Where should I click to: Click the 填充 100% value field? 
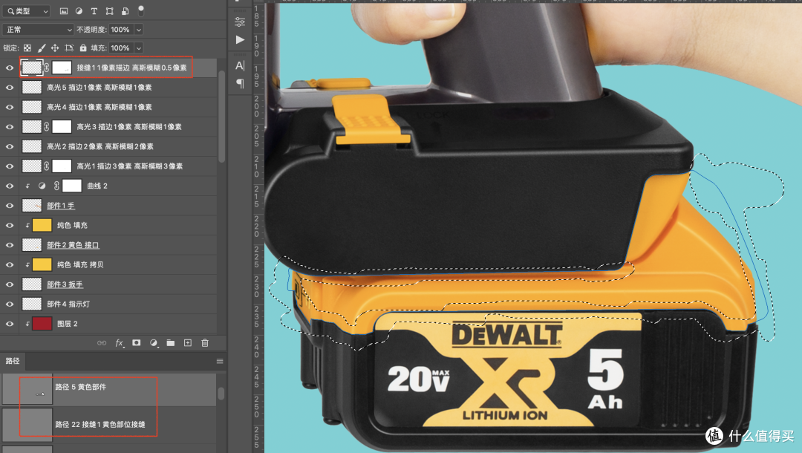pyautogui.click(x=120, y=48)
